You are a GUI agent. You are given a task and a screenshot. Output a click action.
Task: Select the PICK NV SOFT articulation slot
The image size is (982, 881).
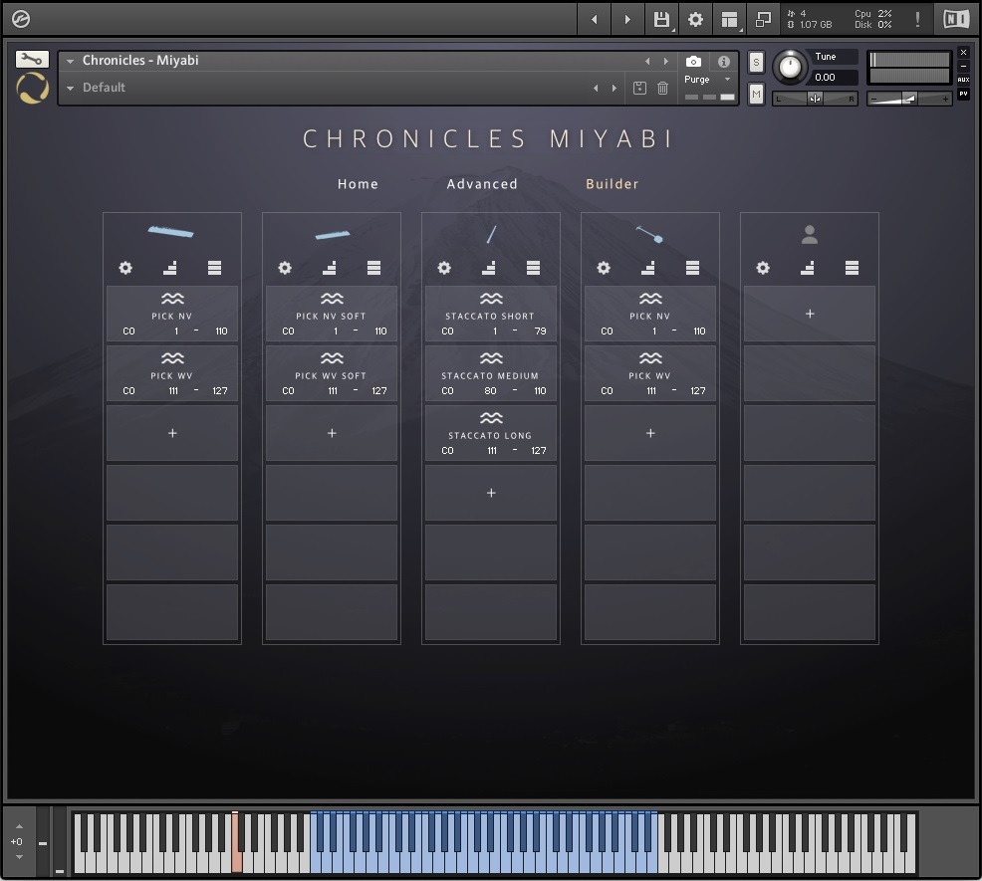[x=332, y=314]
